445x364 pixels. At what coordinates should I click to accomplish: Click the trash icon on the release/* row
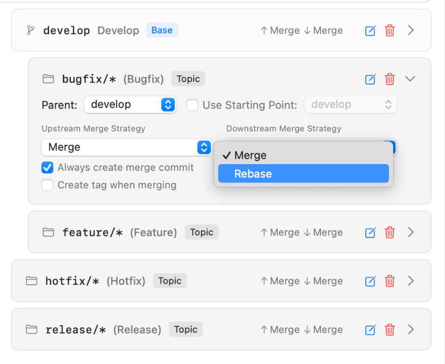coord(389,330)
